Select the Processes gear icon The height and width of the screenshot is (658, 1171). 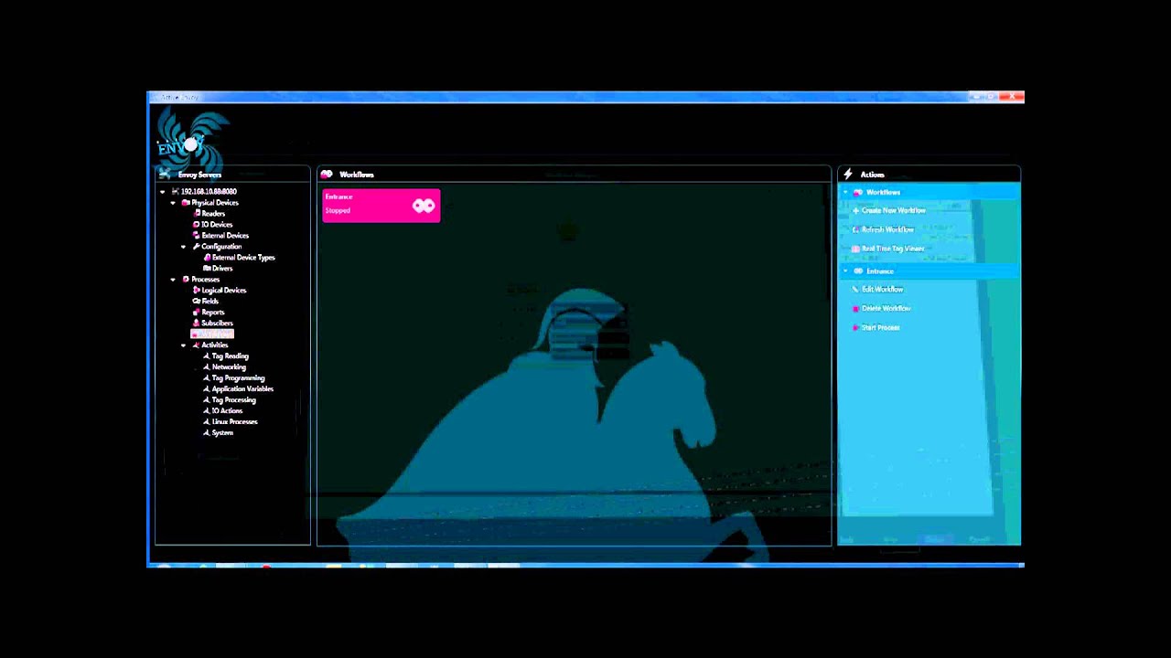coord(186,280)
